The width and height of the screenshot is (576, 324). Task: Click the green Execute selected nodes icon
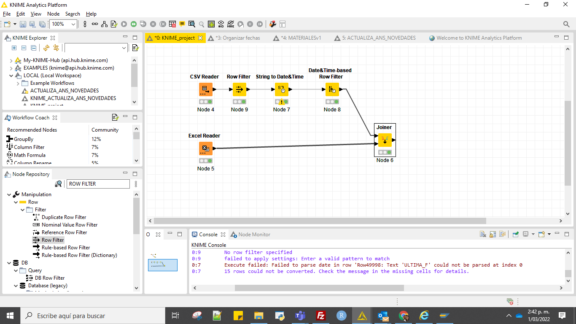tap(124, 24)
